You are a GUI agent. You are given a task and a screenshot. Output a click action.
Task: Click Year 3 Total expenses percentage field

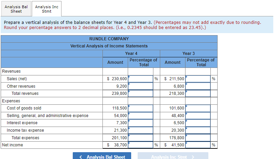(198, 138)
